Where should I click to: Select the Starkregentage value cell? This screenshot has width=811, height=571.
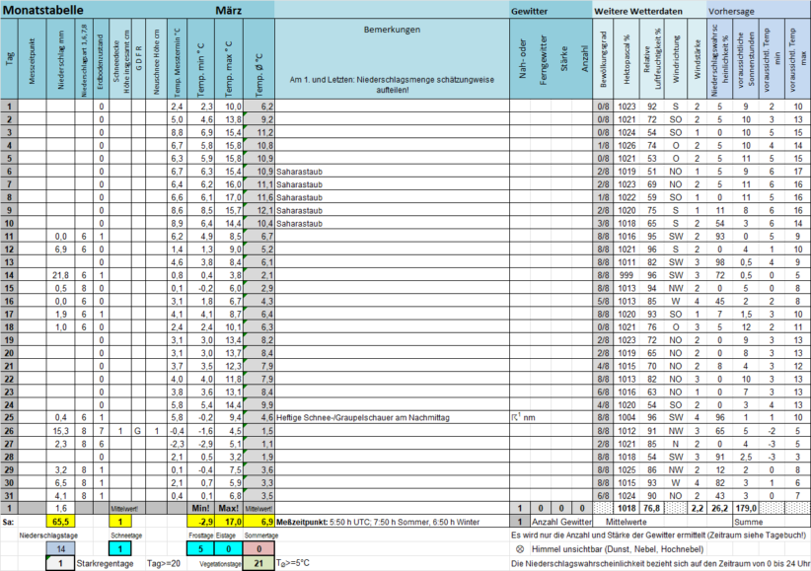(x=60, y=563)
